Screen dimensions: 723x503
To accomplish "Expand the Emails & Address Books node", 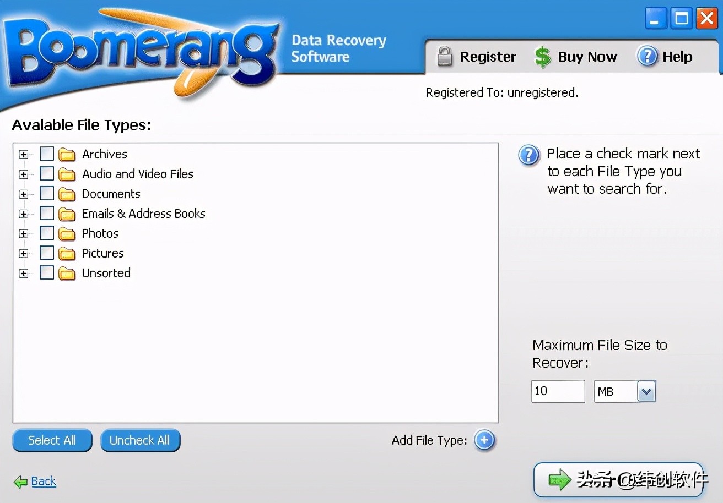I will pyautogui.click(x=23, y=214).
